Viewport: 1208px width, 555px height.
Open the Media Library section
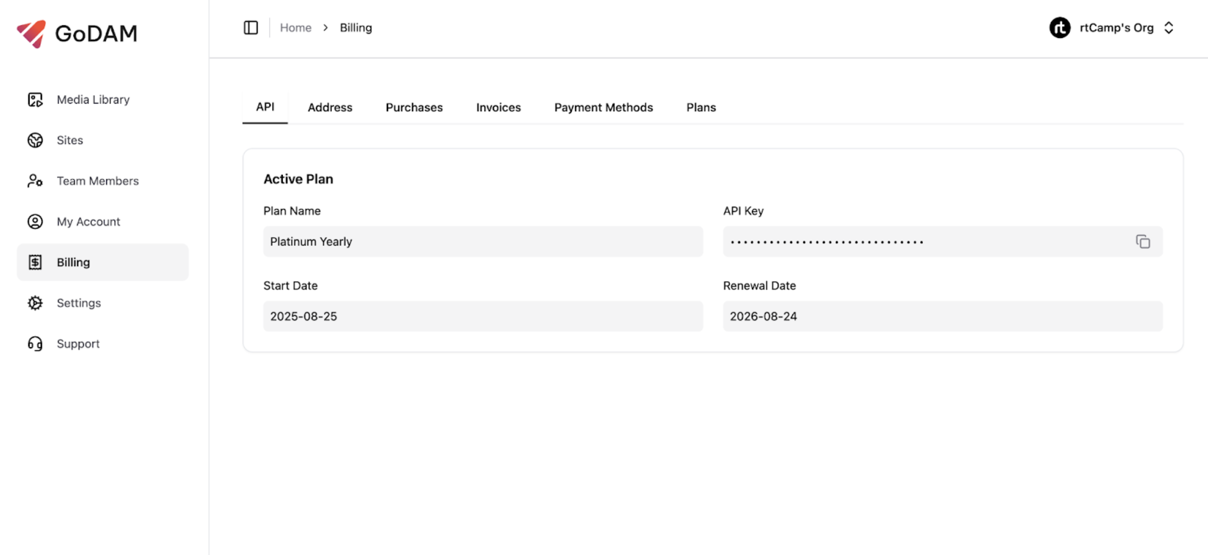[x=93, y=99]
